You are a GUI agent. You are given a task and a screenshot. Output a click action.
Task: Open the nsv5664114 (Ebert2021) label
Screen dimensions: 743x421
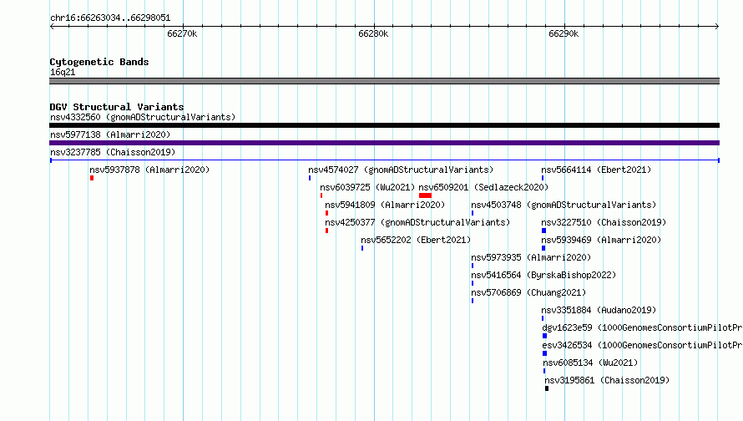point(596,170)
